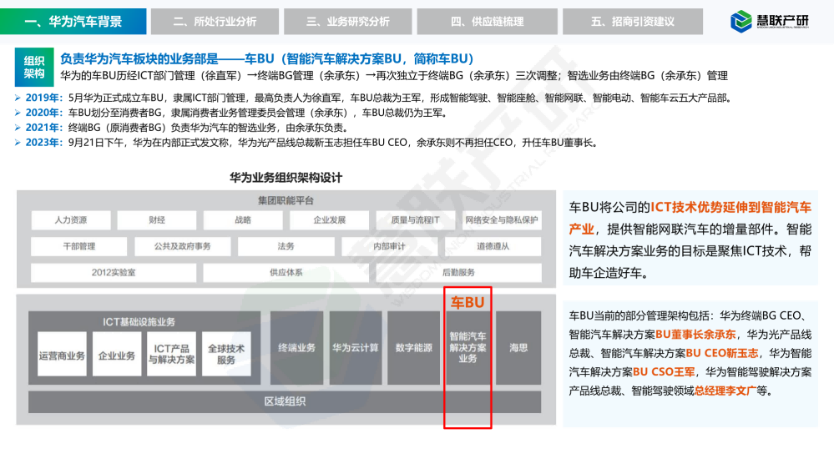Select the 战略 box
834x469 pixels.
[243, 220]
